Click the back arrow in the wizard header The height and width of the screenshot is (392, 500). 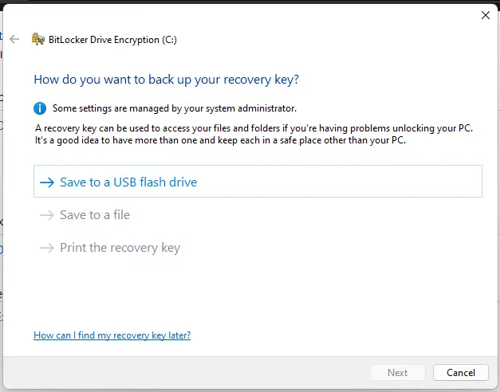(14, 38)
